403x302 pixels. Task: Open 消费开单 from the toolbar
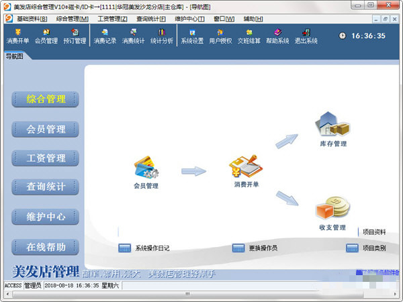tap(17, 36)
